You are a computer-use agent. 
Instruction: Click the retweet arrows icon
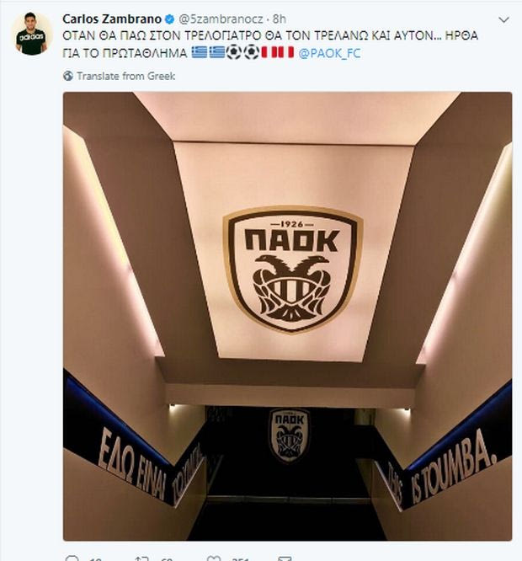tap(141, 558)
